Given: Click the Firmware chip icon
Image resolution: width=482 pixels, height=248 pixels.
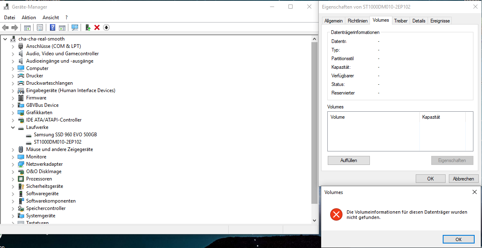Looking at the screenshot, I should point(21,98).
